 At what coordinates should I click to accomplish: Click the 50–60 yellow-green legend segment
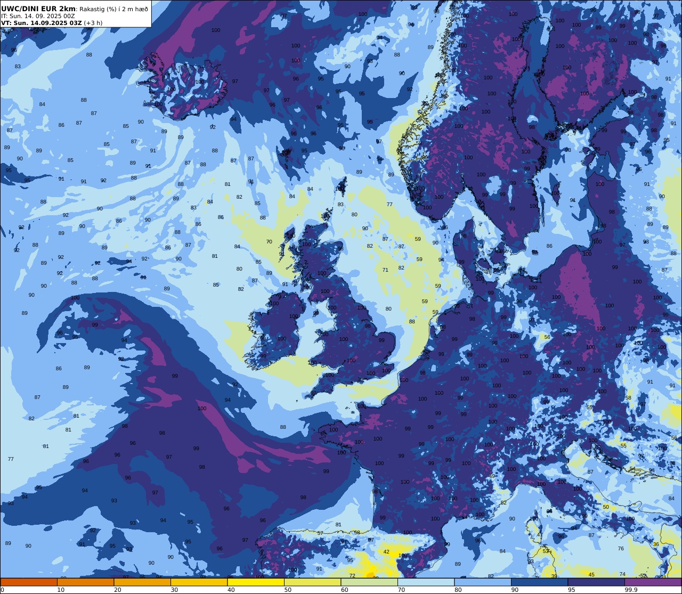click(312, 582)
